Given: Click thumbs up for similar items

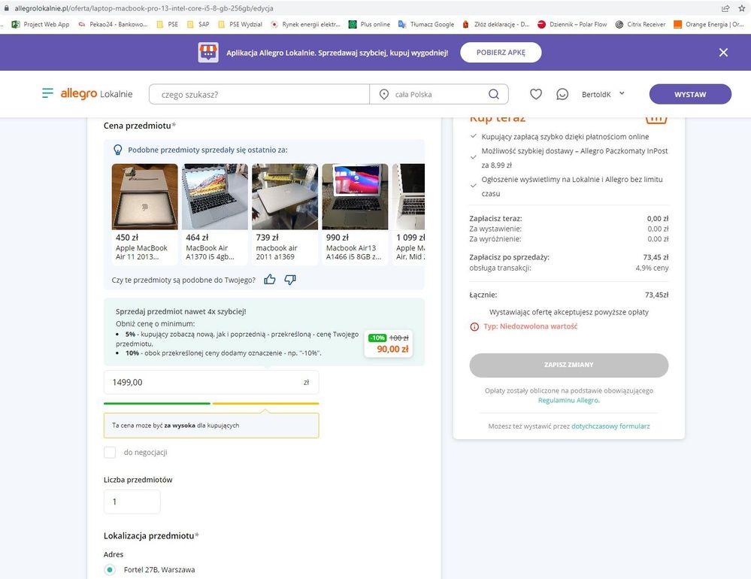Looking at the screenshot, I should coord(270,280).
